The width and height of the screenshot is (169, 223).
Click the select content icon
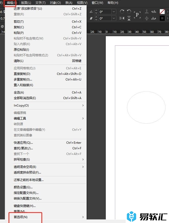click(x=147, y=18)
